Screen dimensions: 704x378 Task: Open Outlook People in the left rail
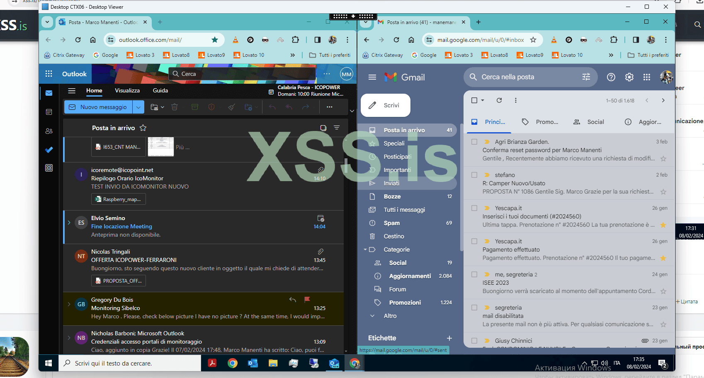tap(49, 131)
